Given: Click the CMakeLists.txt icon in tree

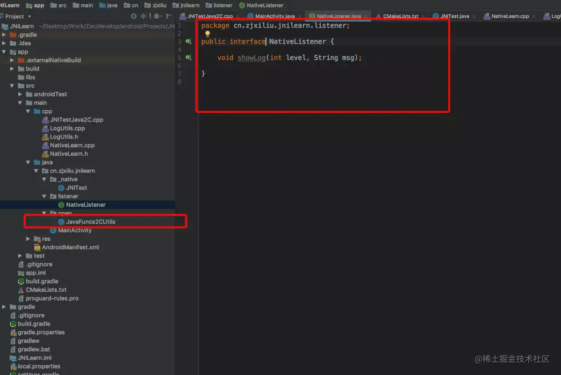Looking at the screenshot, I should [x=21, y=290].
